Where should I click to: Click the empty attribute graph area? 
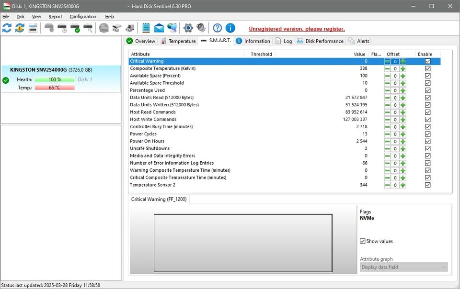[243, 243]
